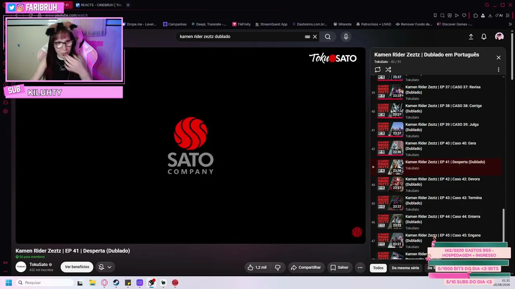Click the browser heart favorites icon
This screenshot has width=515, height=289.
coord(464,15)
